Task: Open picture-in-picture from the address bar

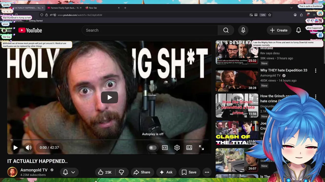Action: pyautogui.click(x=251, y=15)
